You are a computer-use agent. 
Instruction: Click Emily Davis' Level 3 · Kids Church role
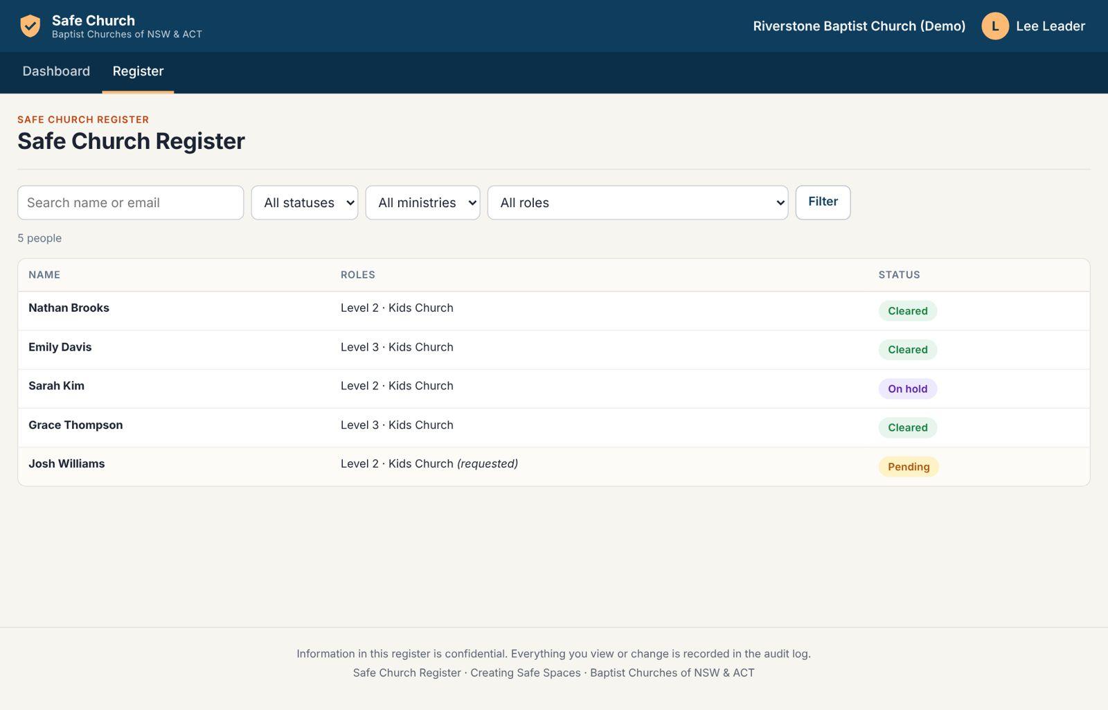point(397,347)
